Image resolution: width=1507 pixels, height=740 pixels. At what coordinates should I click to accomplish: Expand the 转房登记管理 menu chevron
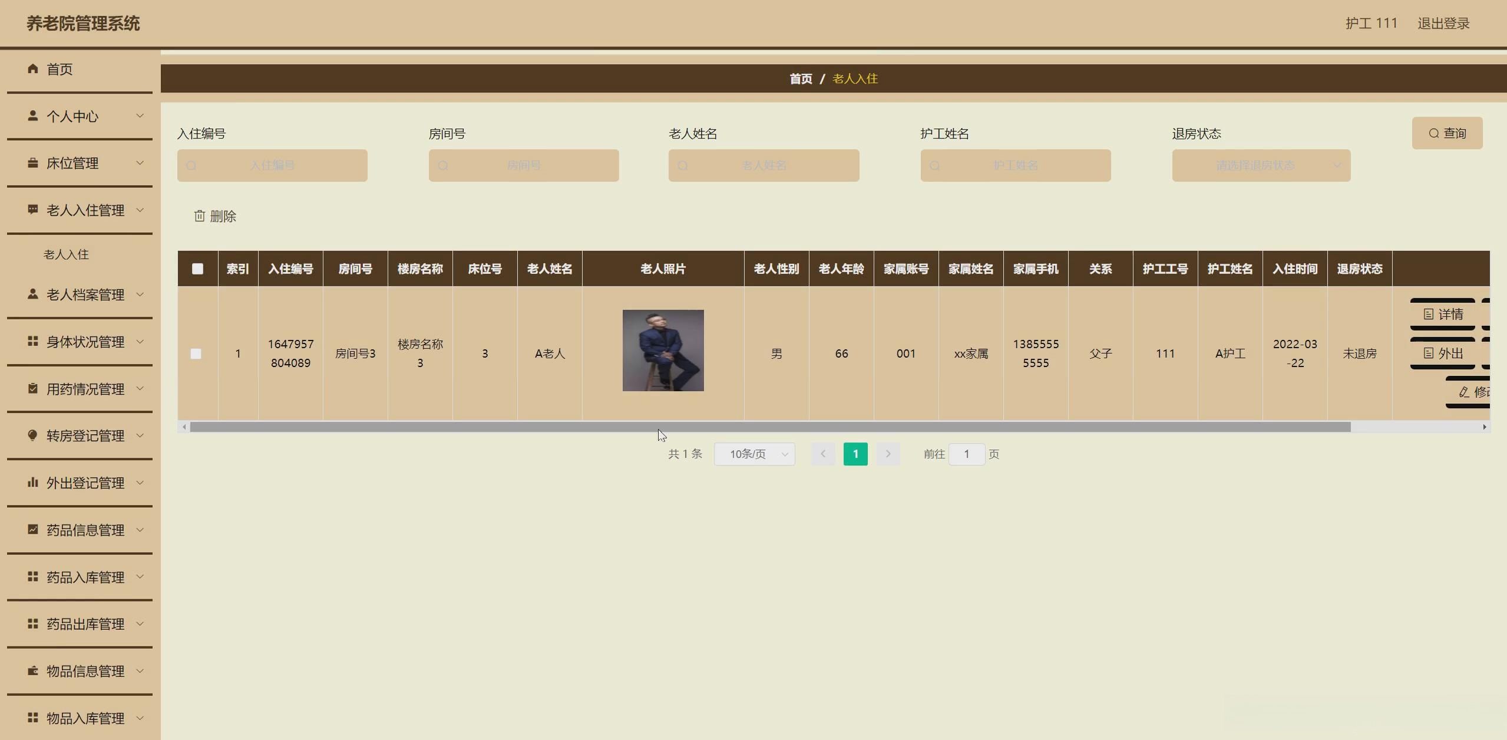[140, 435]
